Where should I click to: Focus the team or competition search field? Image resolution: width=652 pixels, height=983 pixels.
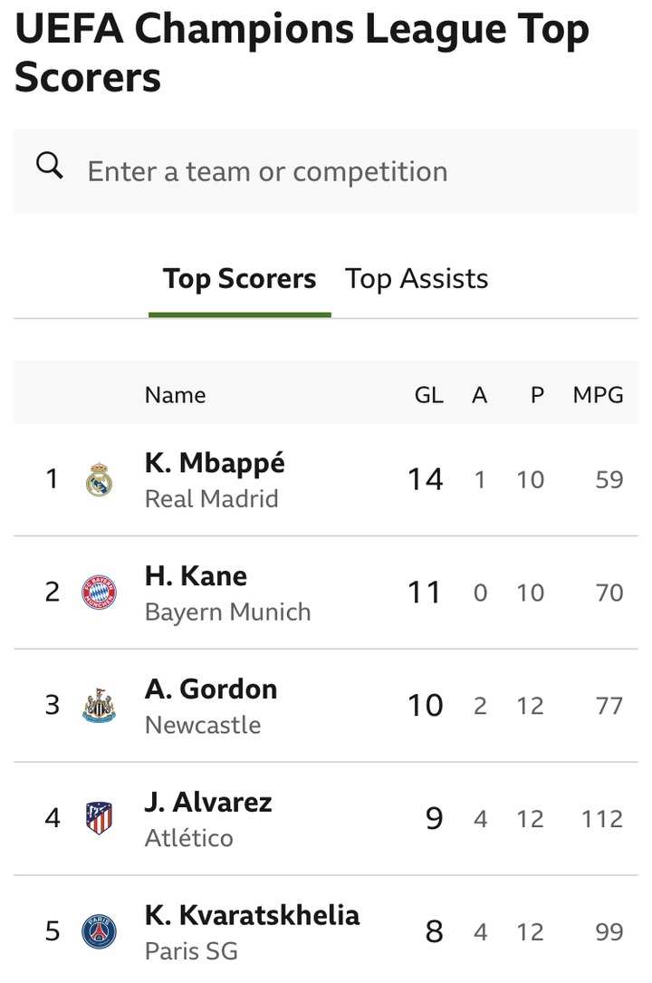click(x=326, y=171)
